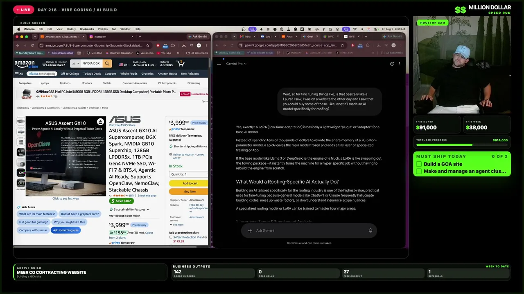Click the share icon on product image
Screen dimensions: 524x294
pyautogui.click(x=100, y=122)
